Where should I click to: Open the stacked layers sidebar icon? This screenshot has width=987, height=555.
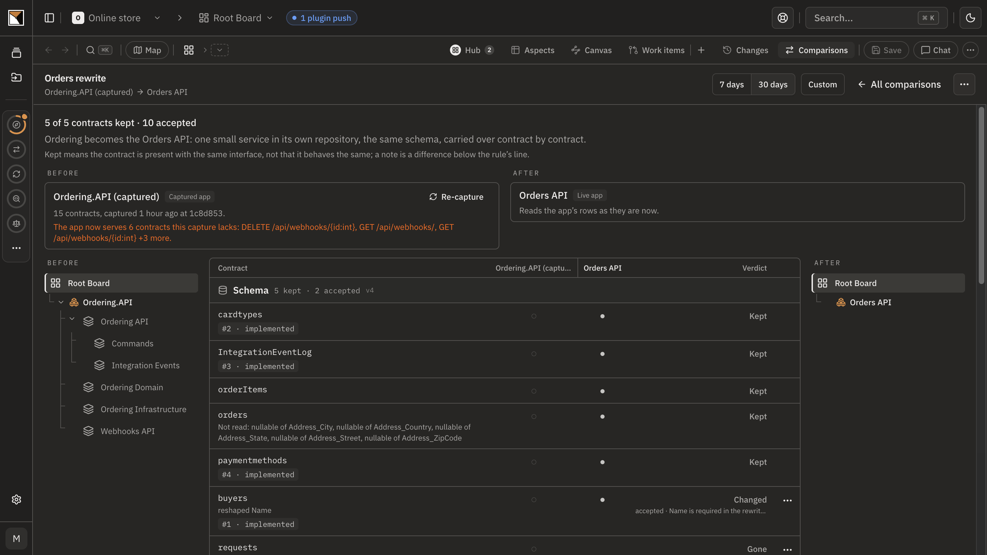[16, 53]
